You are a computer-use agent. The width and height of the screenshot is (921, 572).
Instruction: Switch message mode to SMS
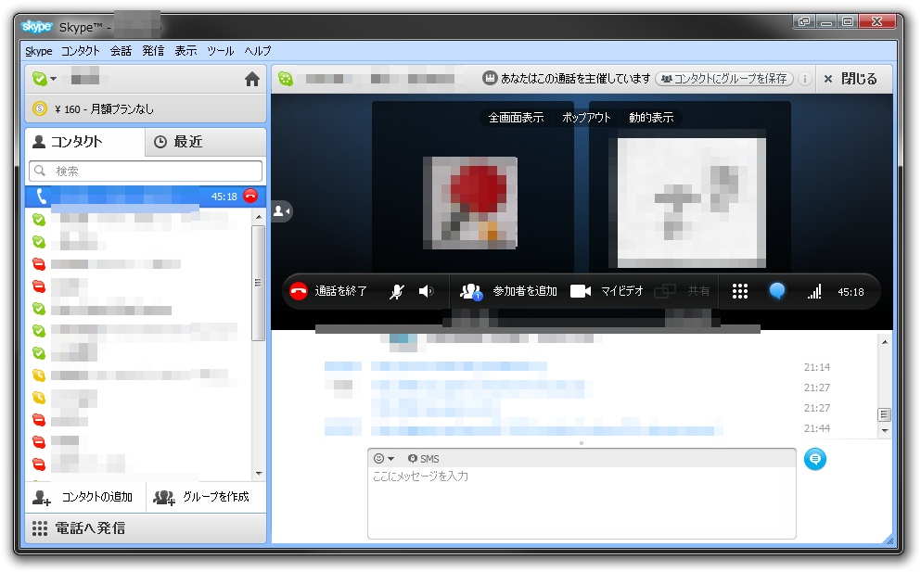tap(424, 459)
